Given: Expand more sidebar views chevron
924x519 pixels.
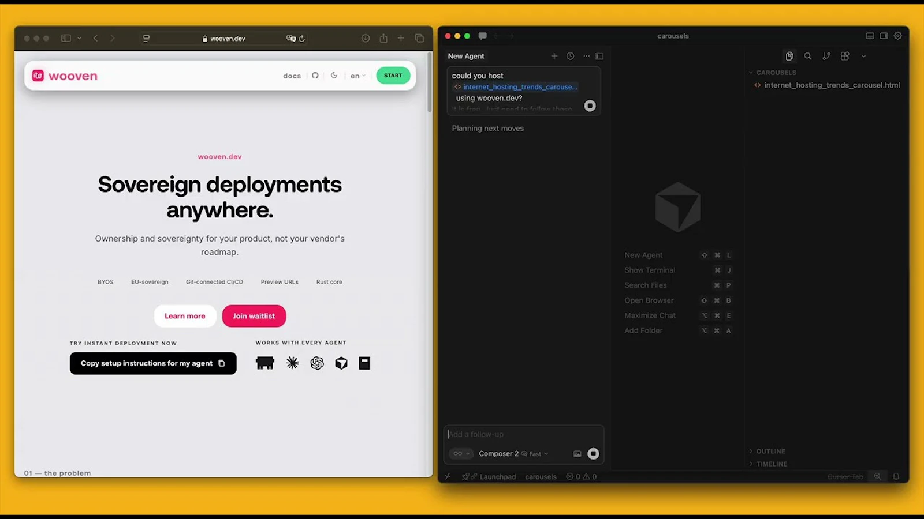Looking at the screenshot, I should pyautogui.click(x=863, y=56).
